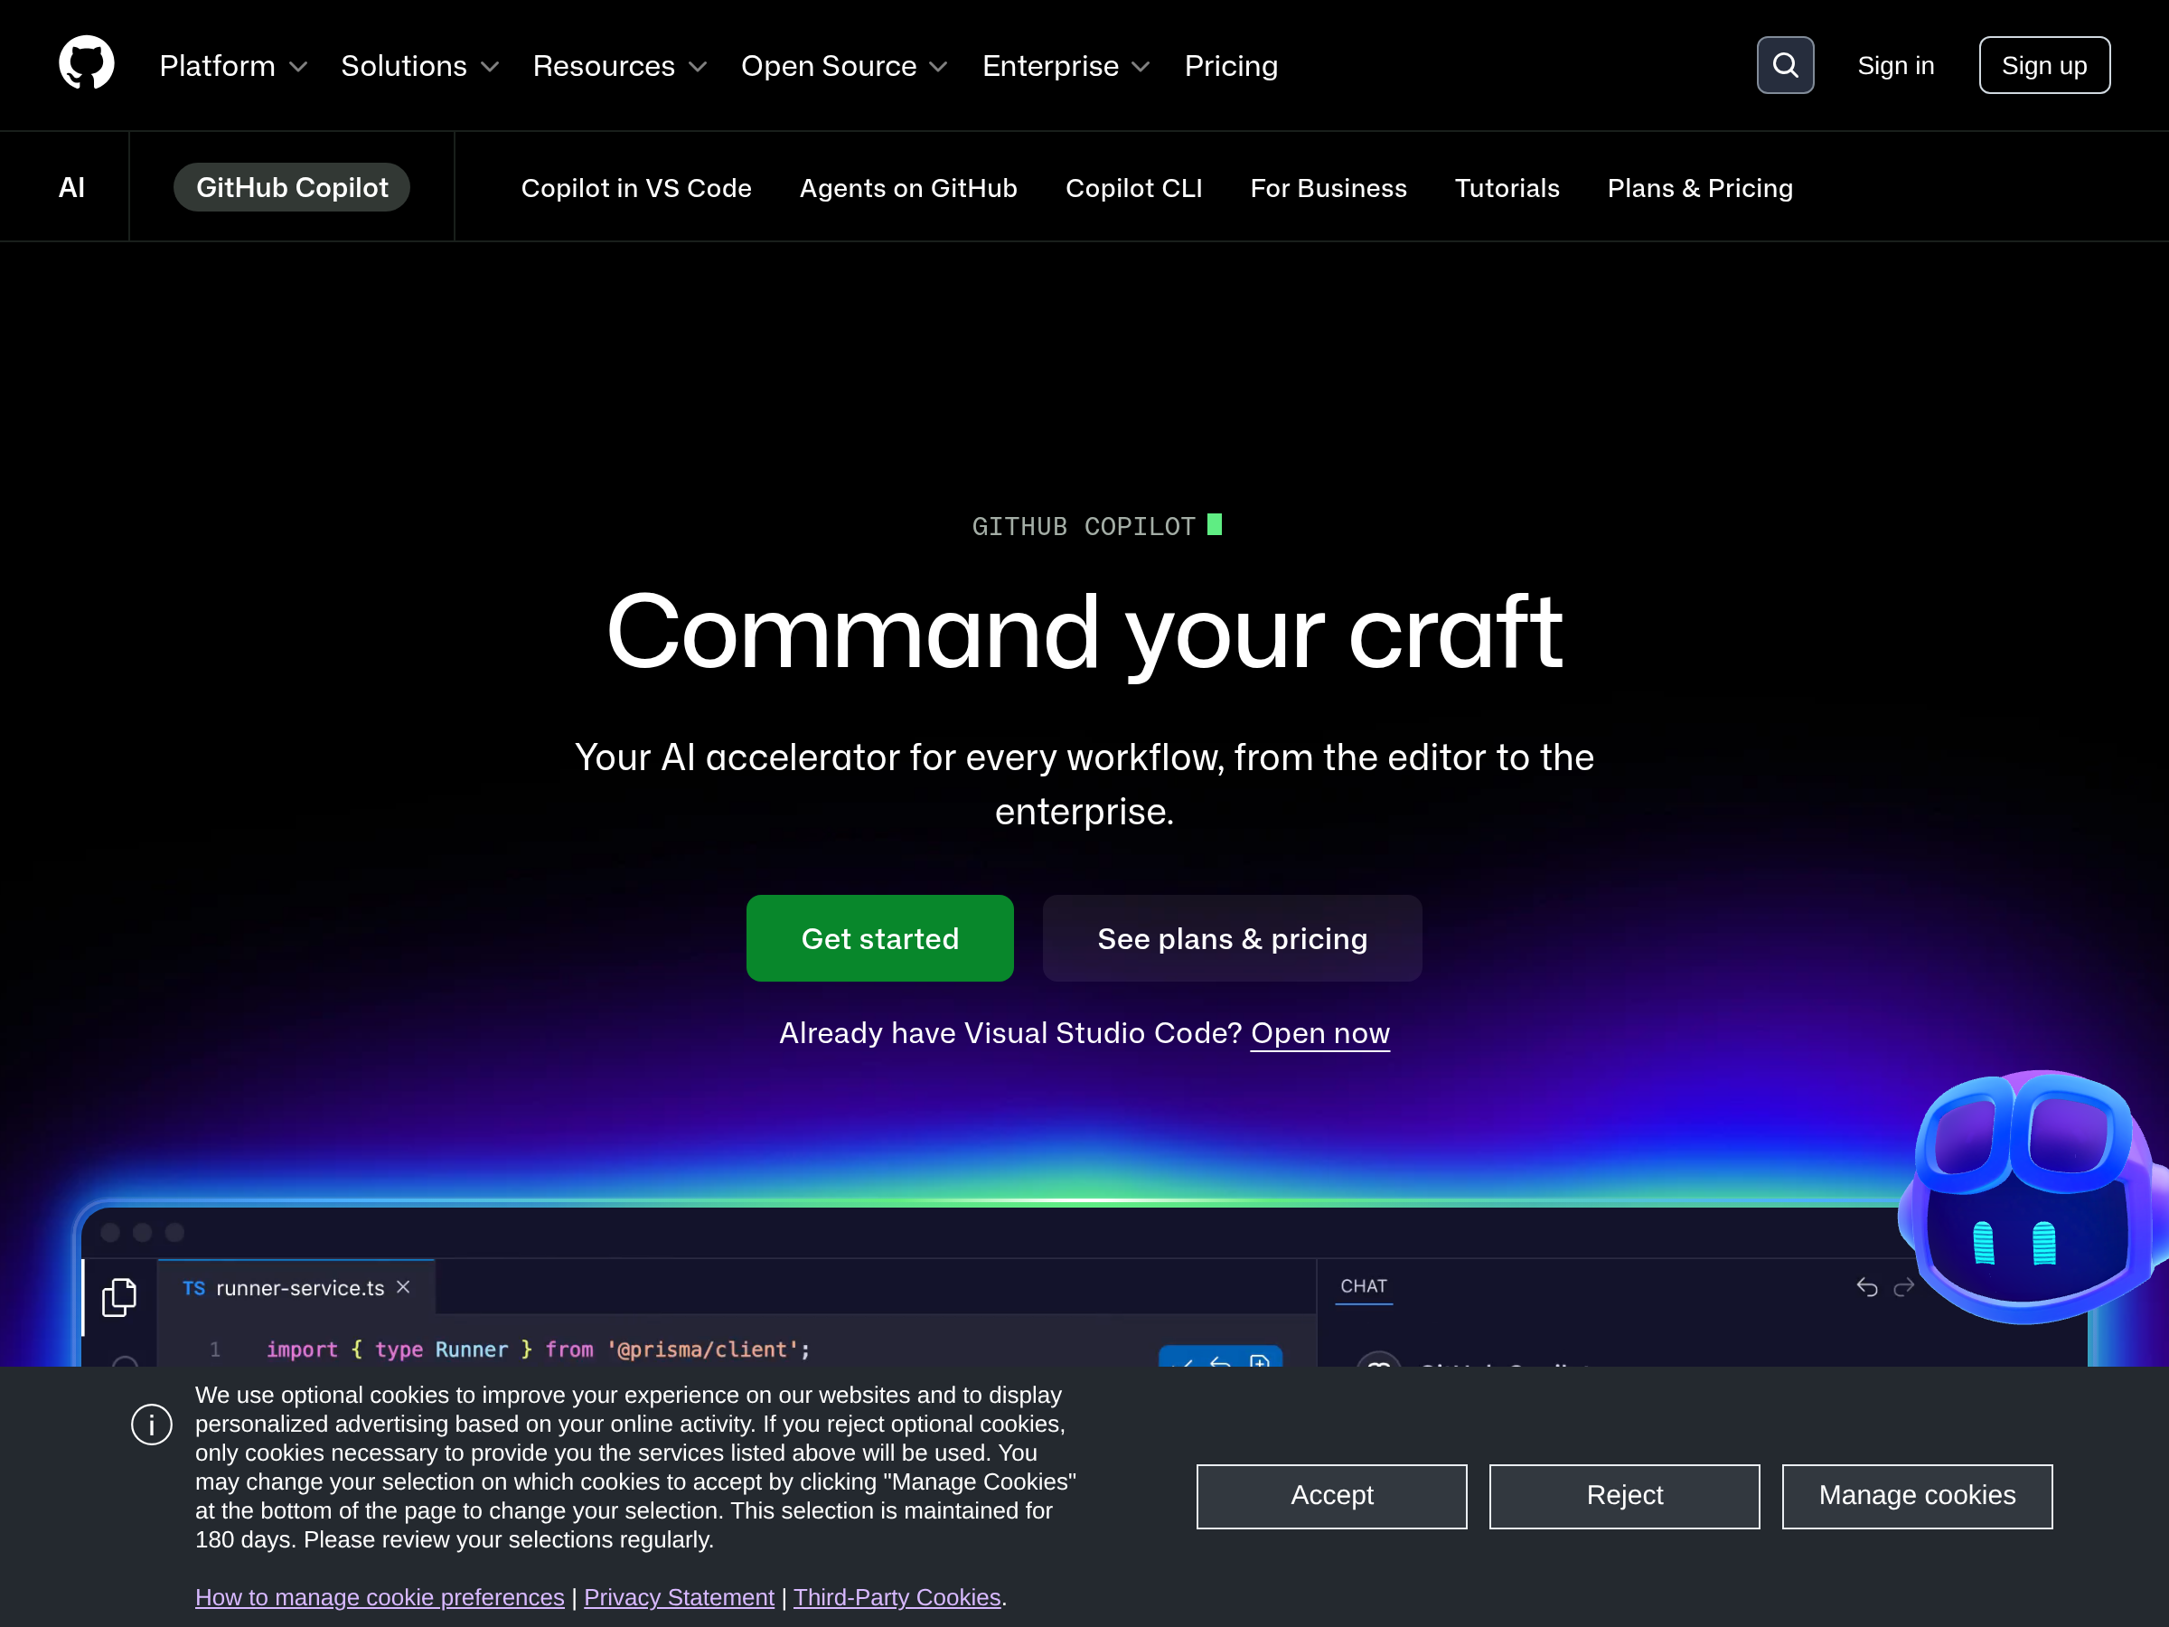Close the runner-service.ts tab

[403, 1287]
